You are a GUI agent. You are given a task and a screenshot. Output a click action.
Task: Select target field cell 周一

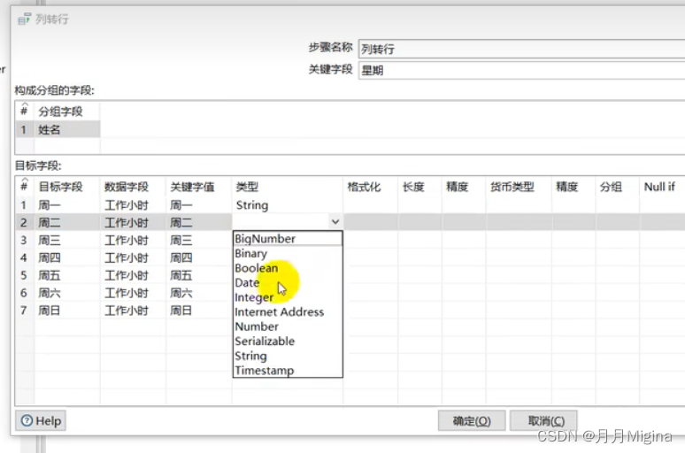point(67,205)
